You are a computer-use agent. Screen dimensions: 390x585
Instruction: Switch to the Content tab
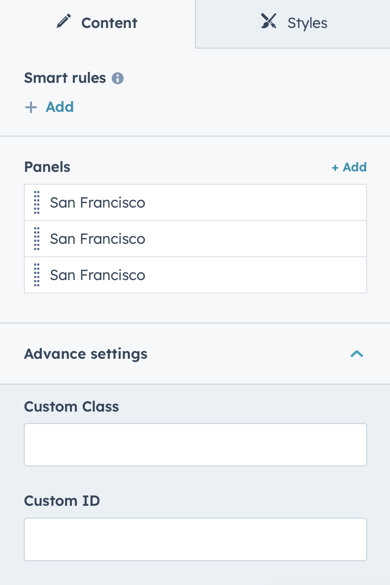97,23
